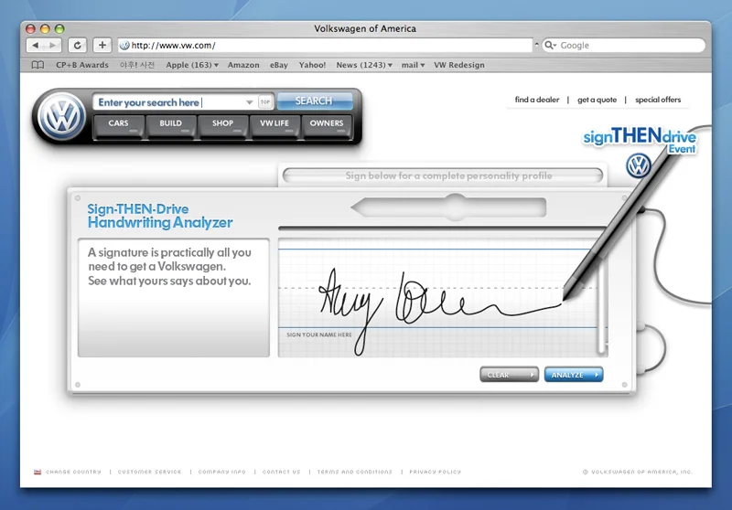Click the CLEAR signature button
732x510 pixels.
(x=510, y=375)
